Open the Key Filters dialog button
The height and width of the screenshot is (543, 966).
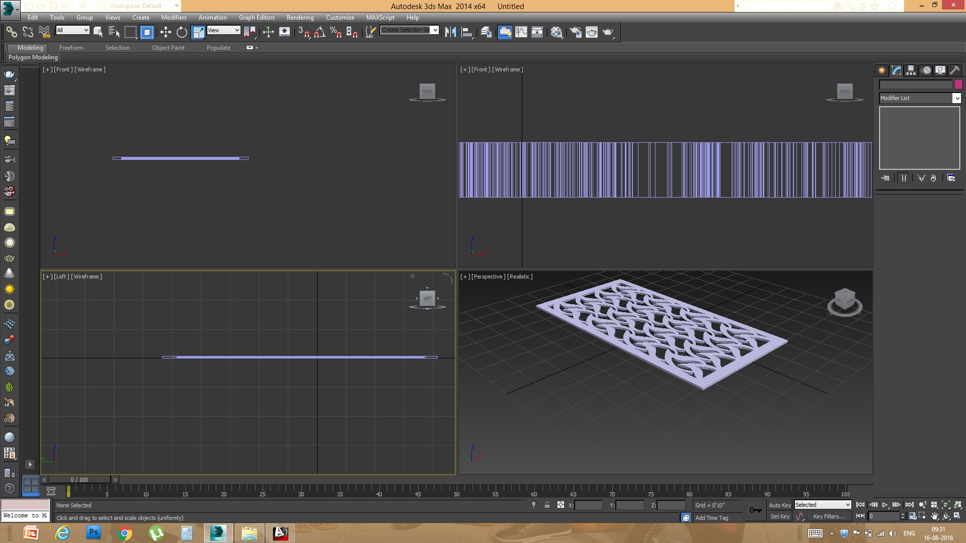pos(828,516)
